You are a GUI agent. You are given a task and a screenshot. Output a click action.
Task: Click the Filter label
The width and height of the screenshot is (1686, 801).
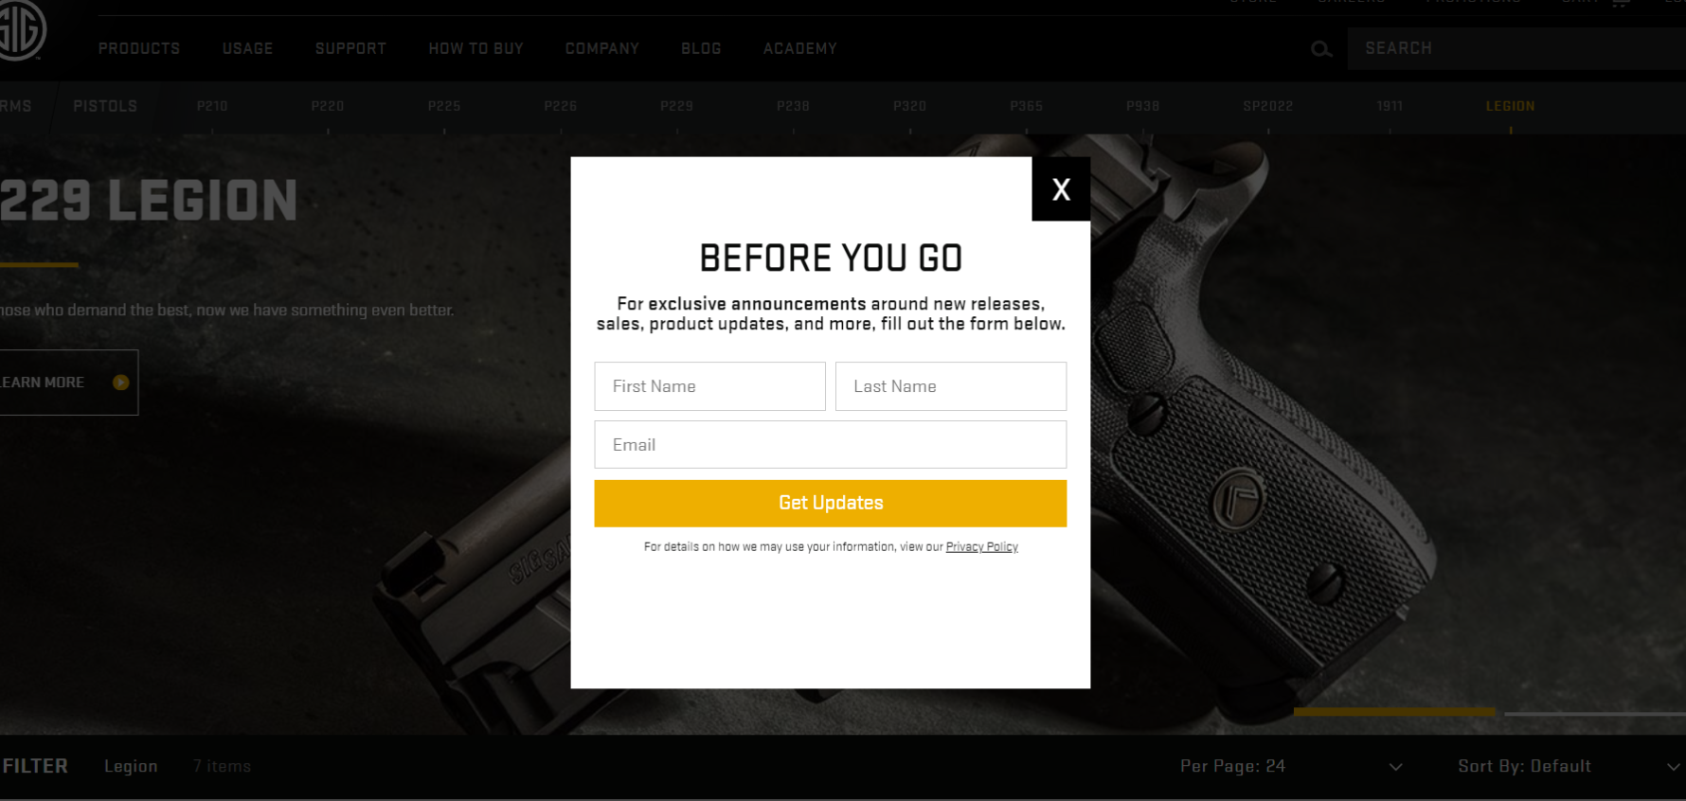[34, 766]
